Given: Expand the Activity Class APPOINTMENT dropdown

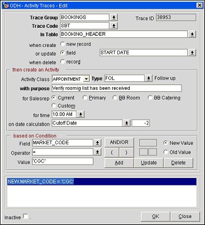Looking at the screenshot, I should [86, 79].
